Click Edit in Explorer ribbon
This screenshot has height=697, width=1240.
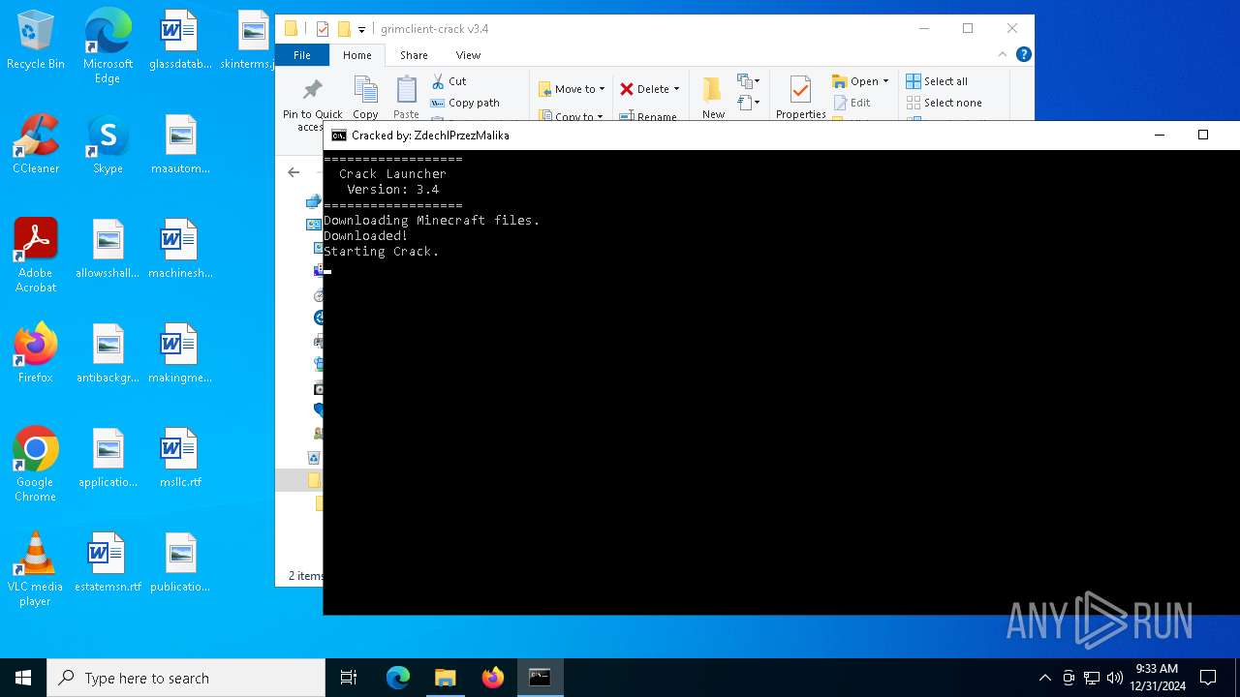click(x=852, y=103)
